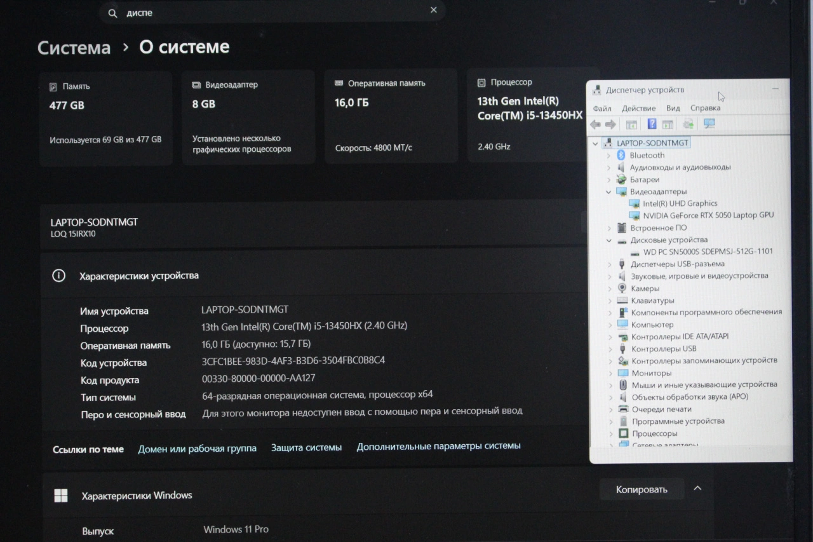The width and height of the screenshot is (813, 542).
Task: Open the Файл menu in Device Manager
Action: (602, 108)
